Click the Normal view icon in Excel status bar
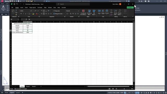This screenshot has width=167, height=94. point(109,89)
